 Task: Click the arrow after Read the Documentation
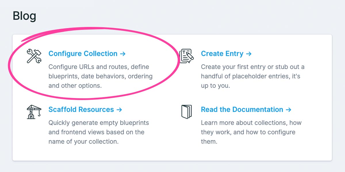(289, 110)
